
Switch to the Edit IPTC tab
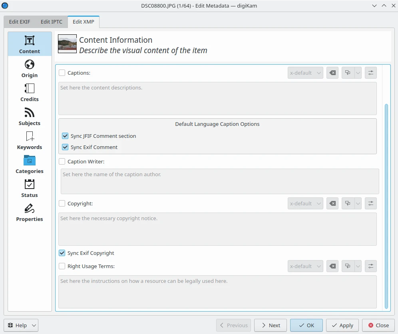coord(52,22)
